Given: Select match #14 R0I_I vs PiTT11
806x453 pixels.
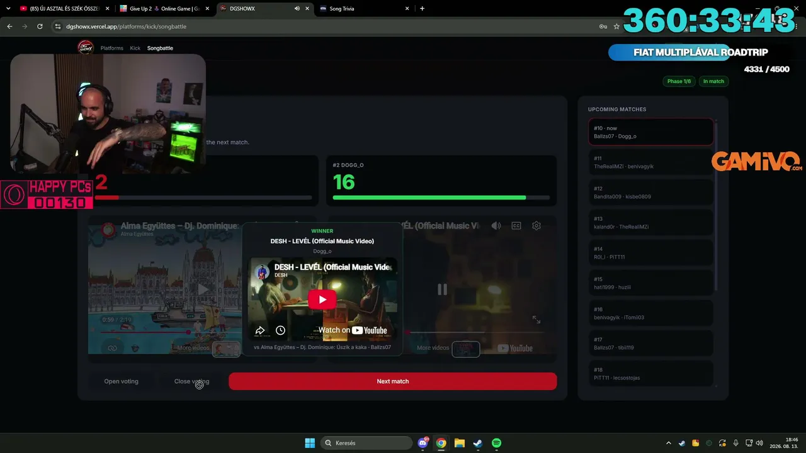Looking at the screenshot, I should tap(651, 253).
